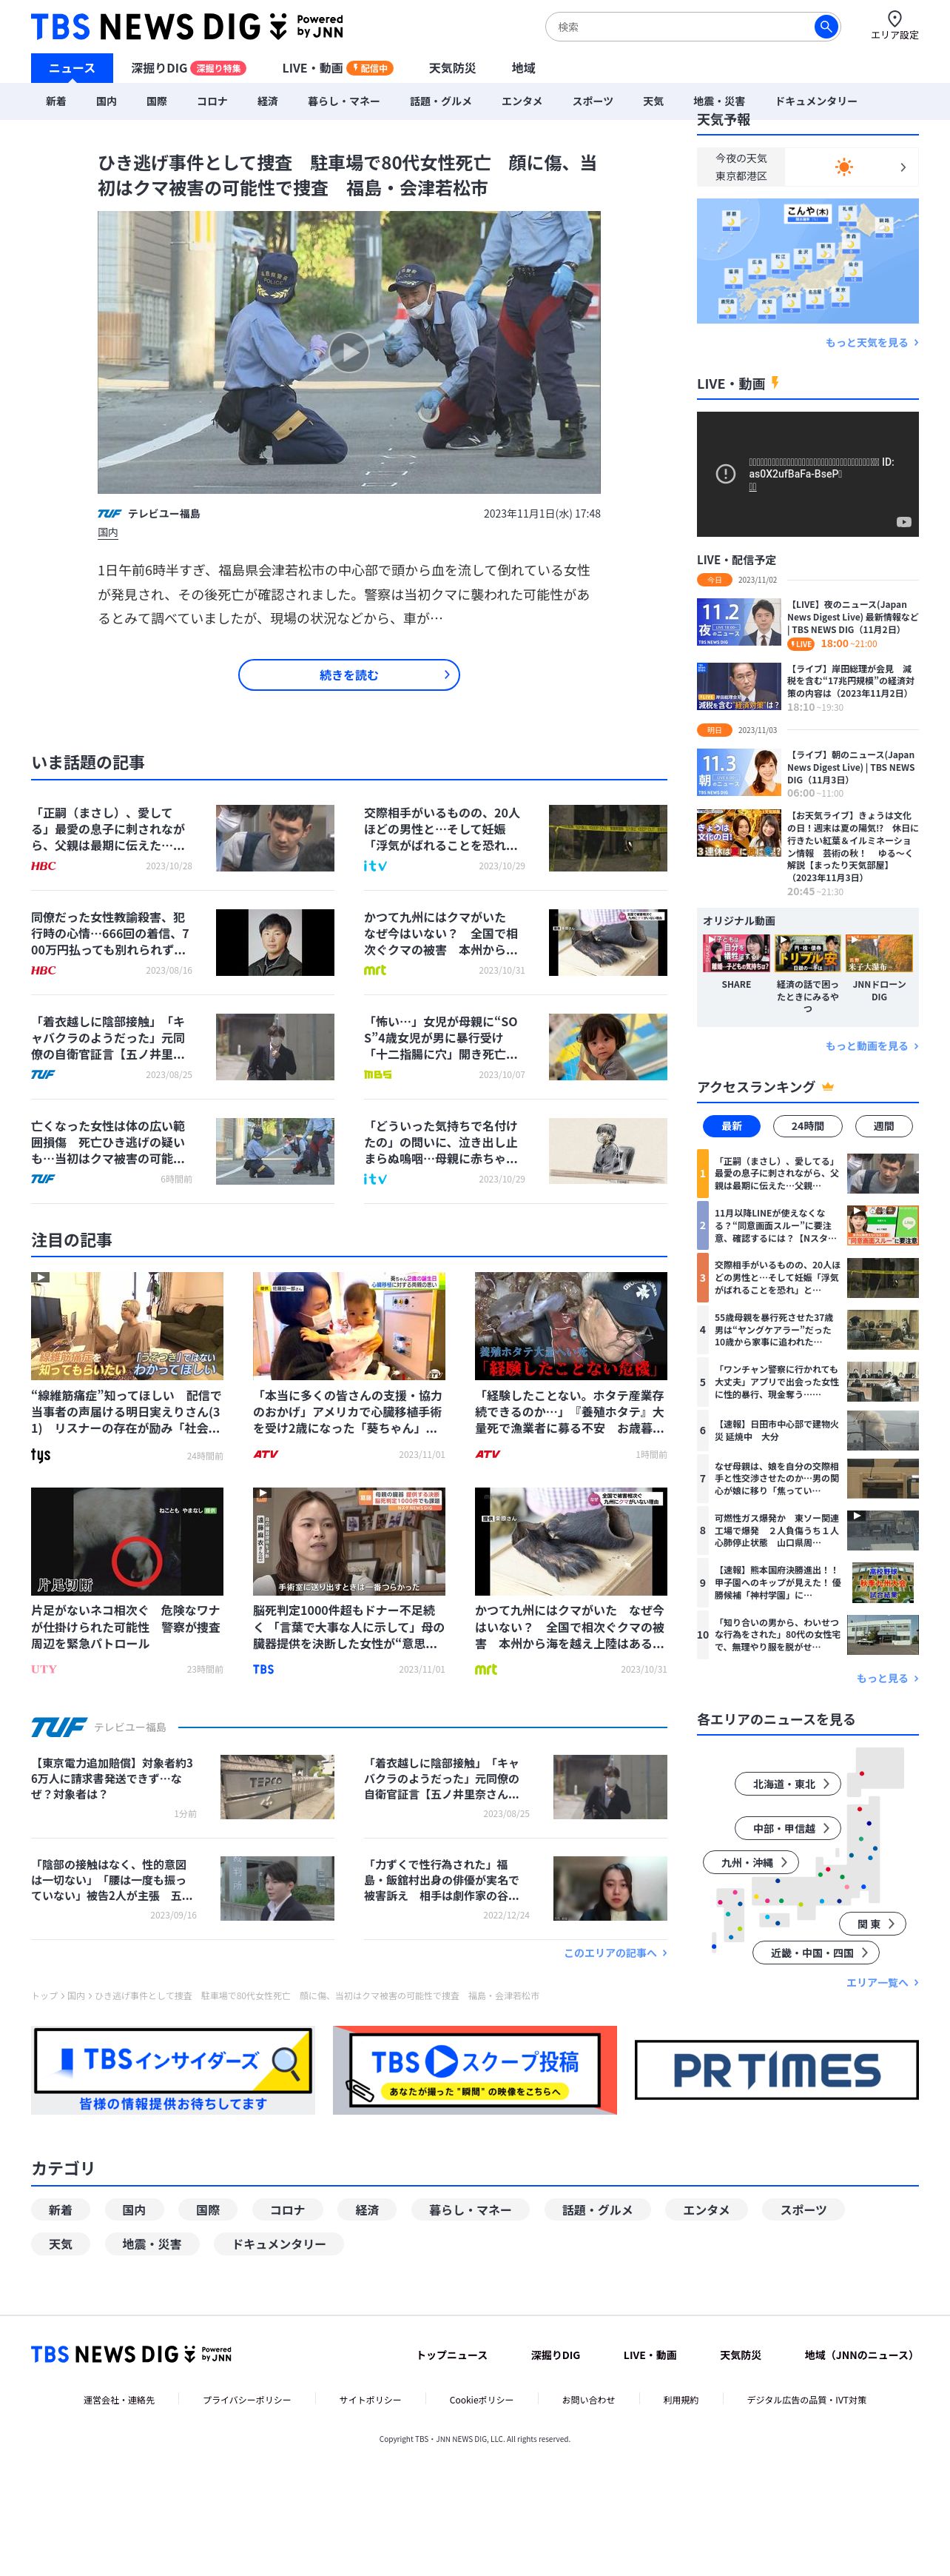Open the ニュース main tab

pos(72,68)
